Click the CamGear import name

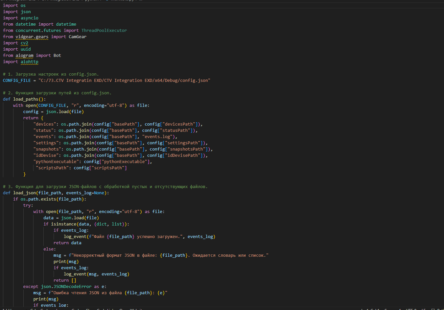[78, 37]
